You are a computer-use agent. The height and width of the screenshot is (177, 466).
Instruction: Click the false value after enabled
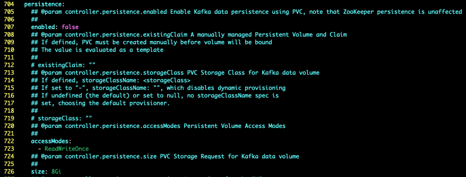pyautogui.click(x=70, y=27)
